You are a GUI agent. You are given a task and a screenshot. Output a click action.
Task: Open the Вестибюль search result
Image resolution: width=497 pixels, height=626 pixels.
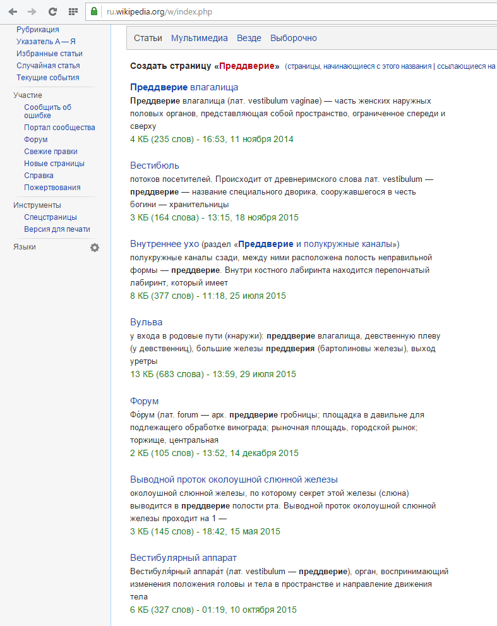point(155,166)
